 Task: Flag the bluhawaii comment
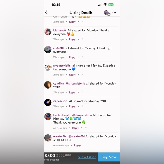coord(82,39)
